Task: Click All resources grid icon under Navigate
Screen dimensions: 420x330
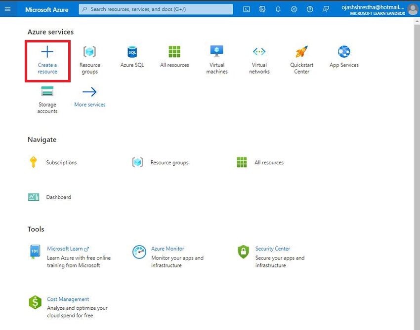Action: 242,162
